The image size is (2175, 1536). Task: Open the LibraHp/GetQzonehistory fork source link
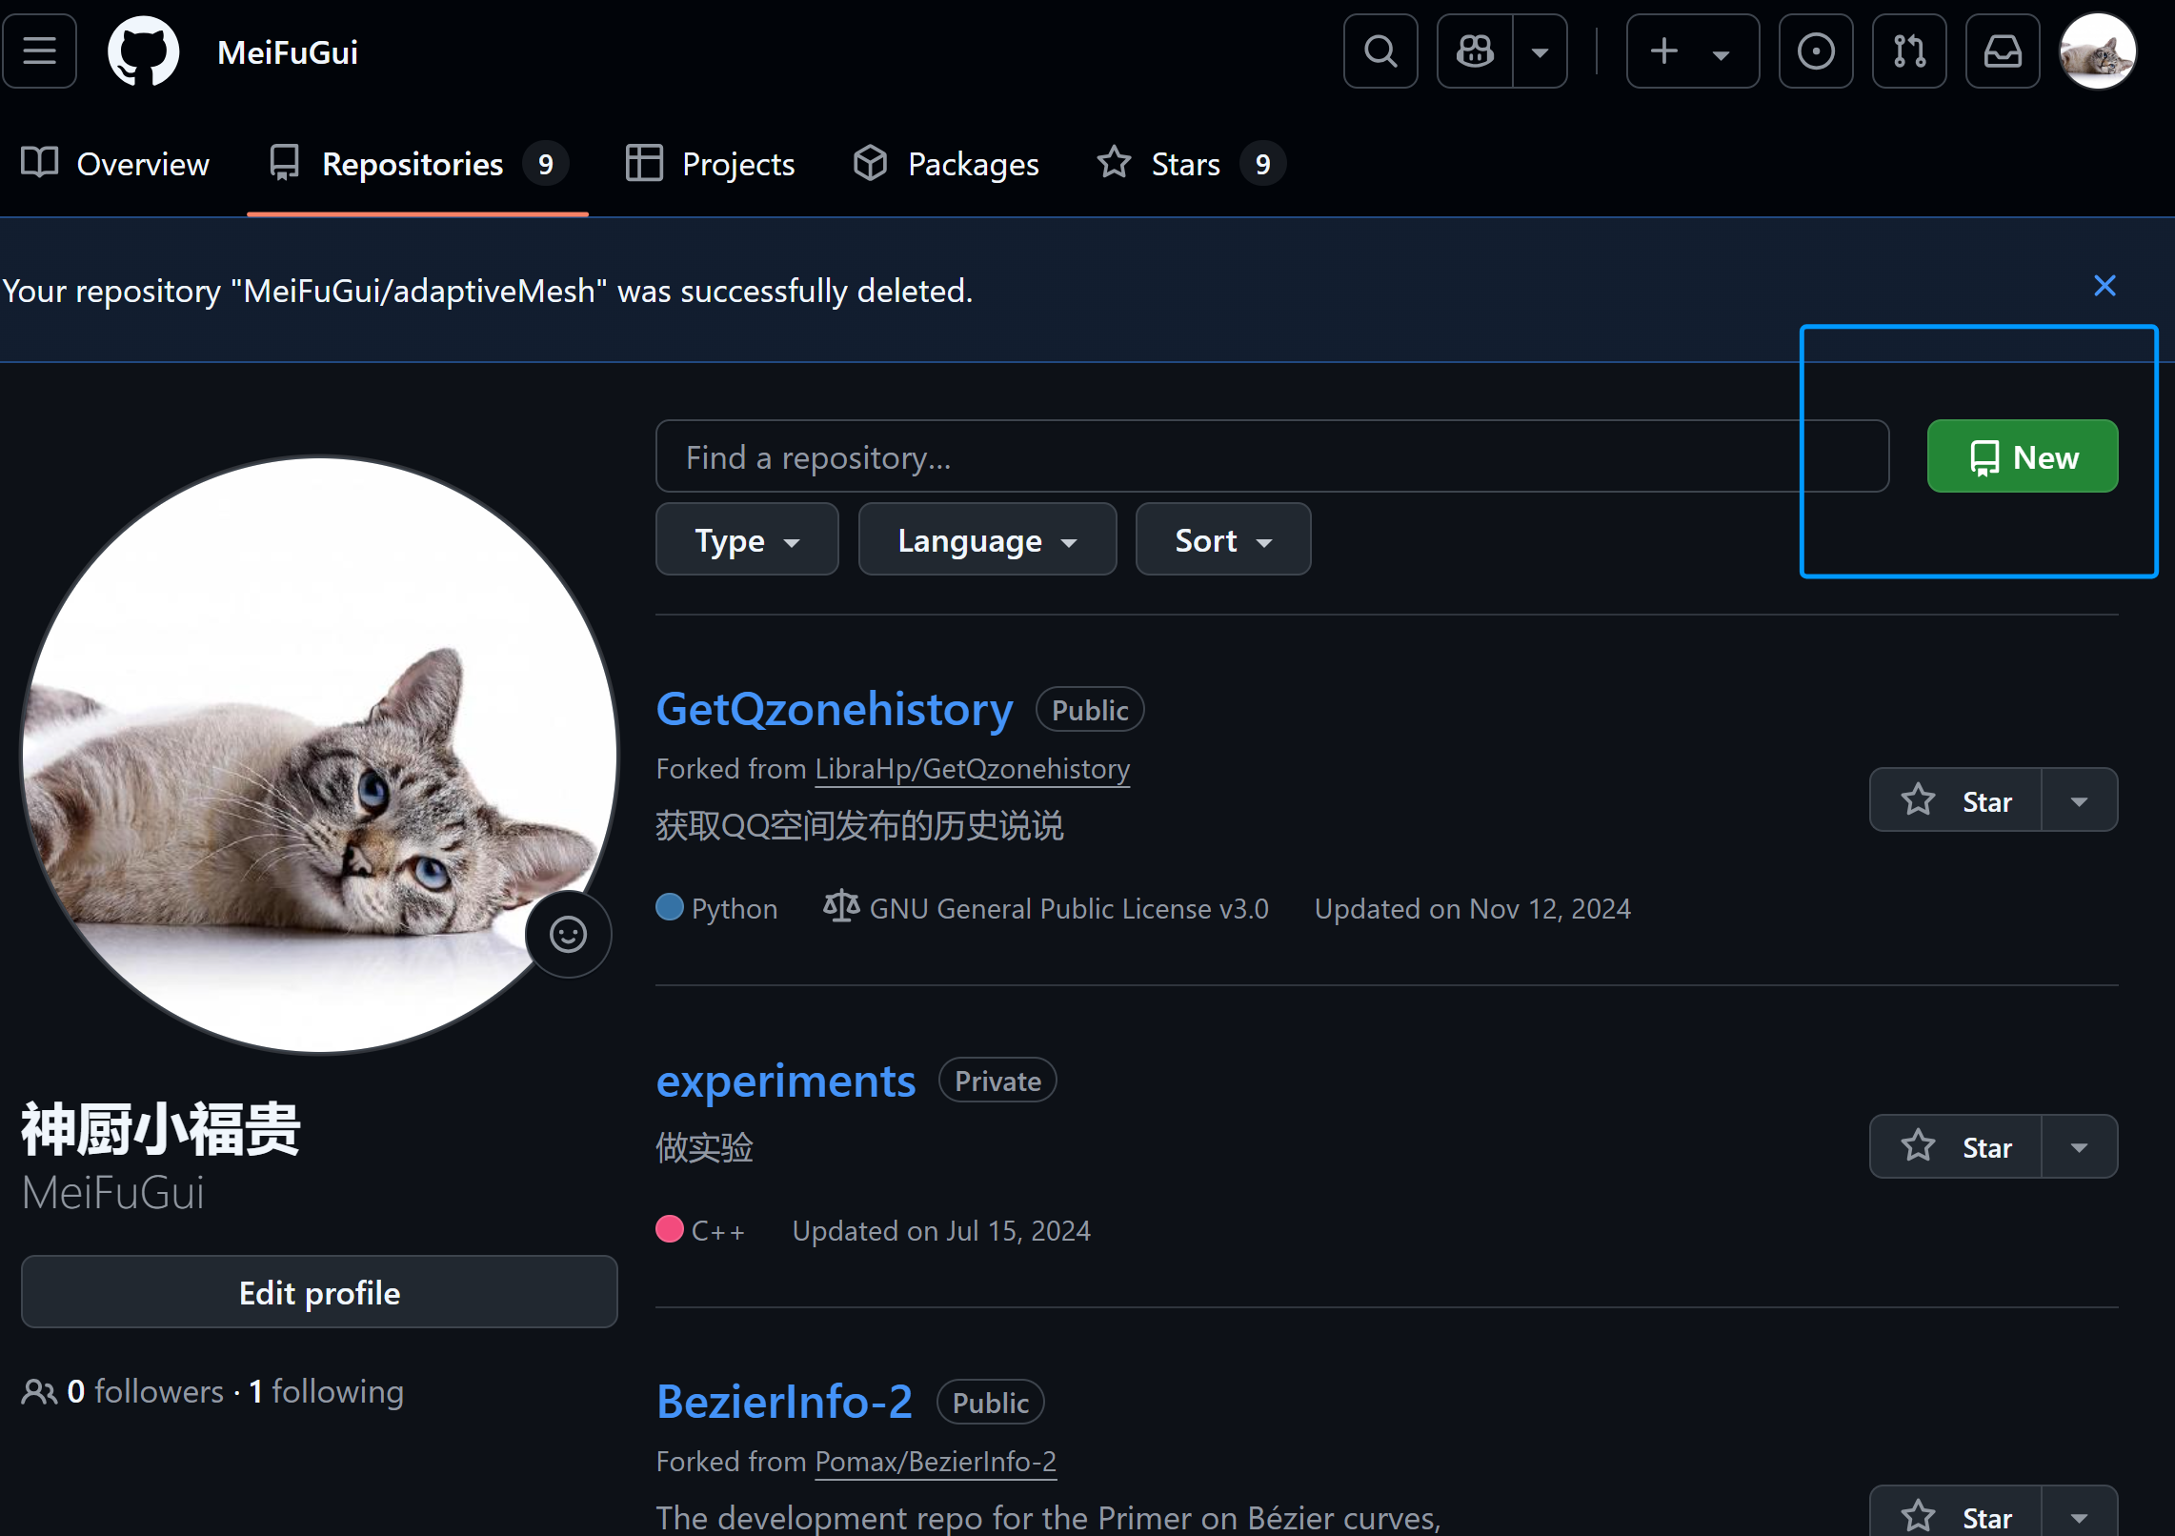(x=972, y=769)
